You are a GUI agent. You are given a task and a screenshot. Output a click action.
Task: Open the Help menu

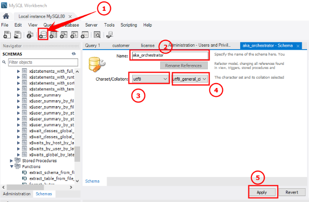coord(147,25)
